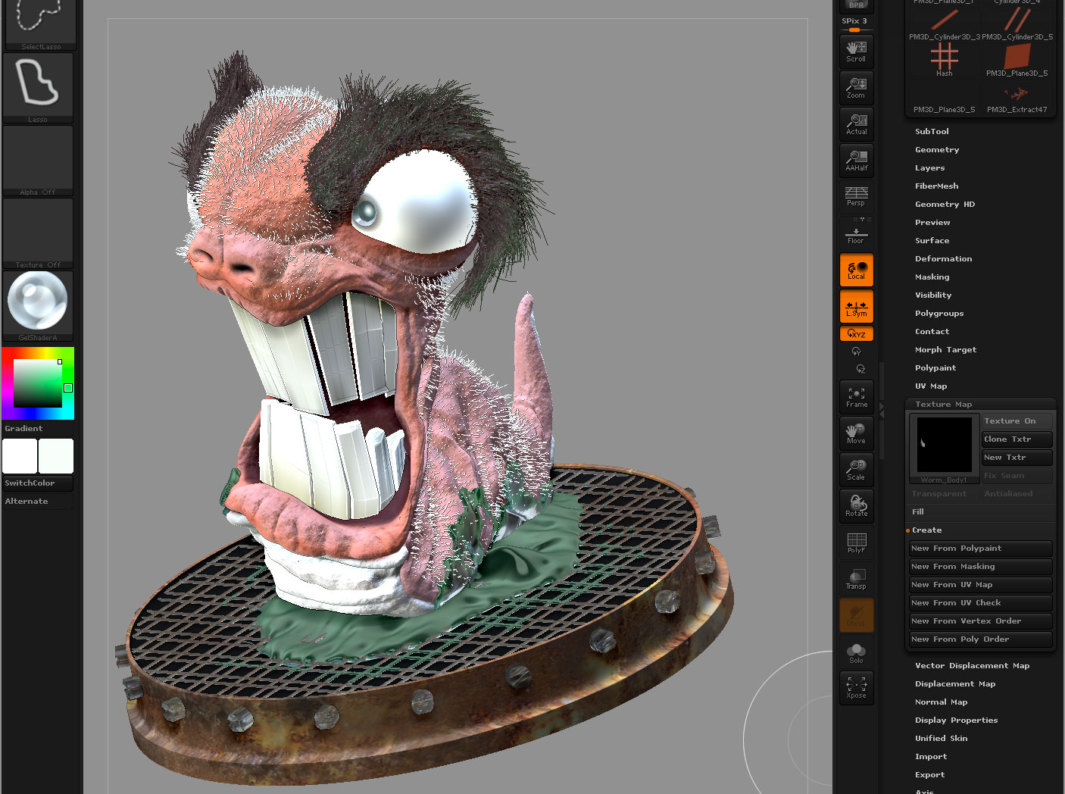Activate the Scroll canvas tool
Viewport: 1065px width, 794px height.
click(856, 51)
